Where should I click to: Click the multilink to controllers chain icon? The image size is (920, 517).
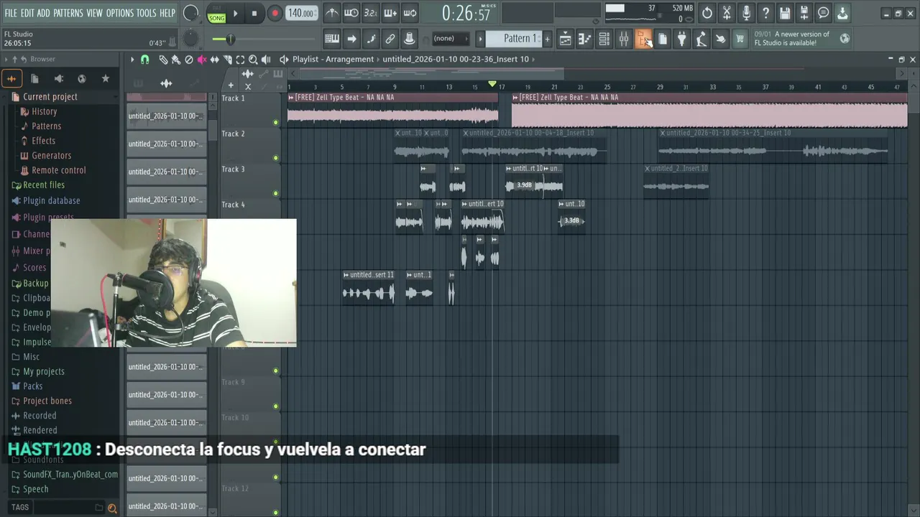click(x=390, y=39)
